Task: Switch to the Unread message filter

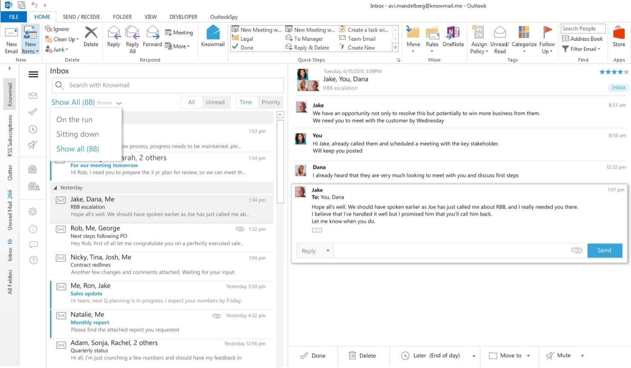Action: pos(215,102)
